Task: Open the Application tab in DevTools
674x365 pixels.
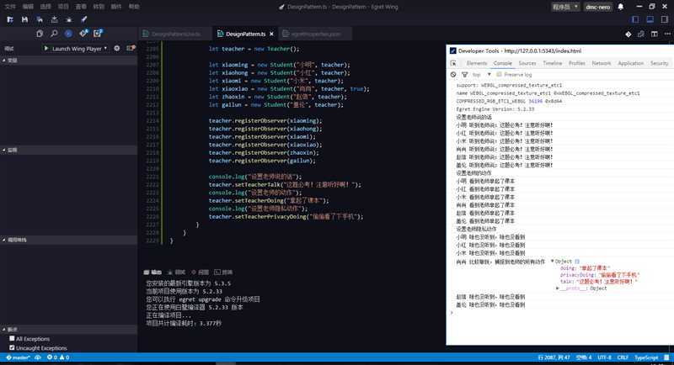Action: pos(630,63)
